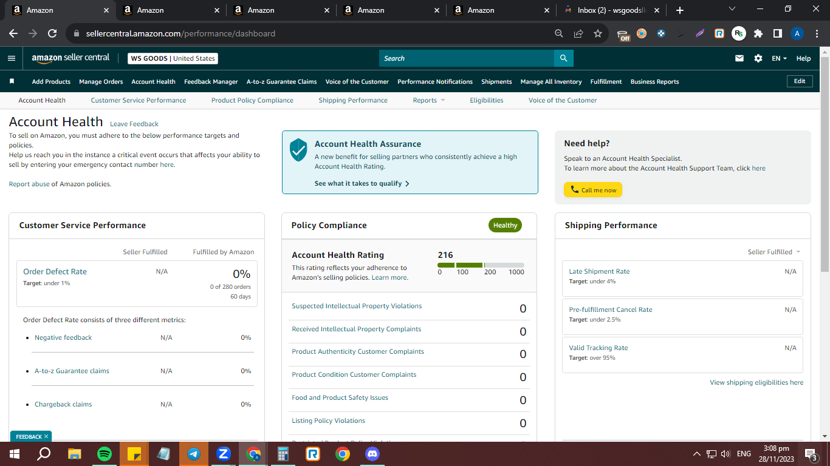
Task: Select the Account Health sub-tab
Action: (42, 100)
